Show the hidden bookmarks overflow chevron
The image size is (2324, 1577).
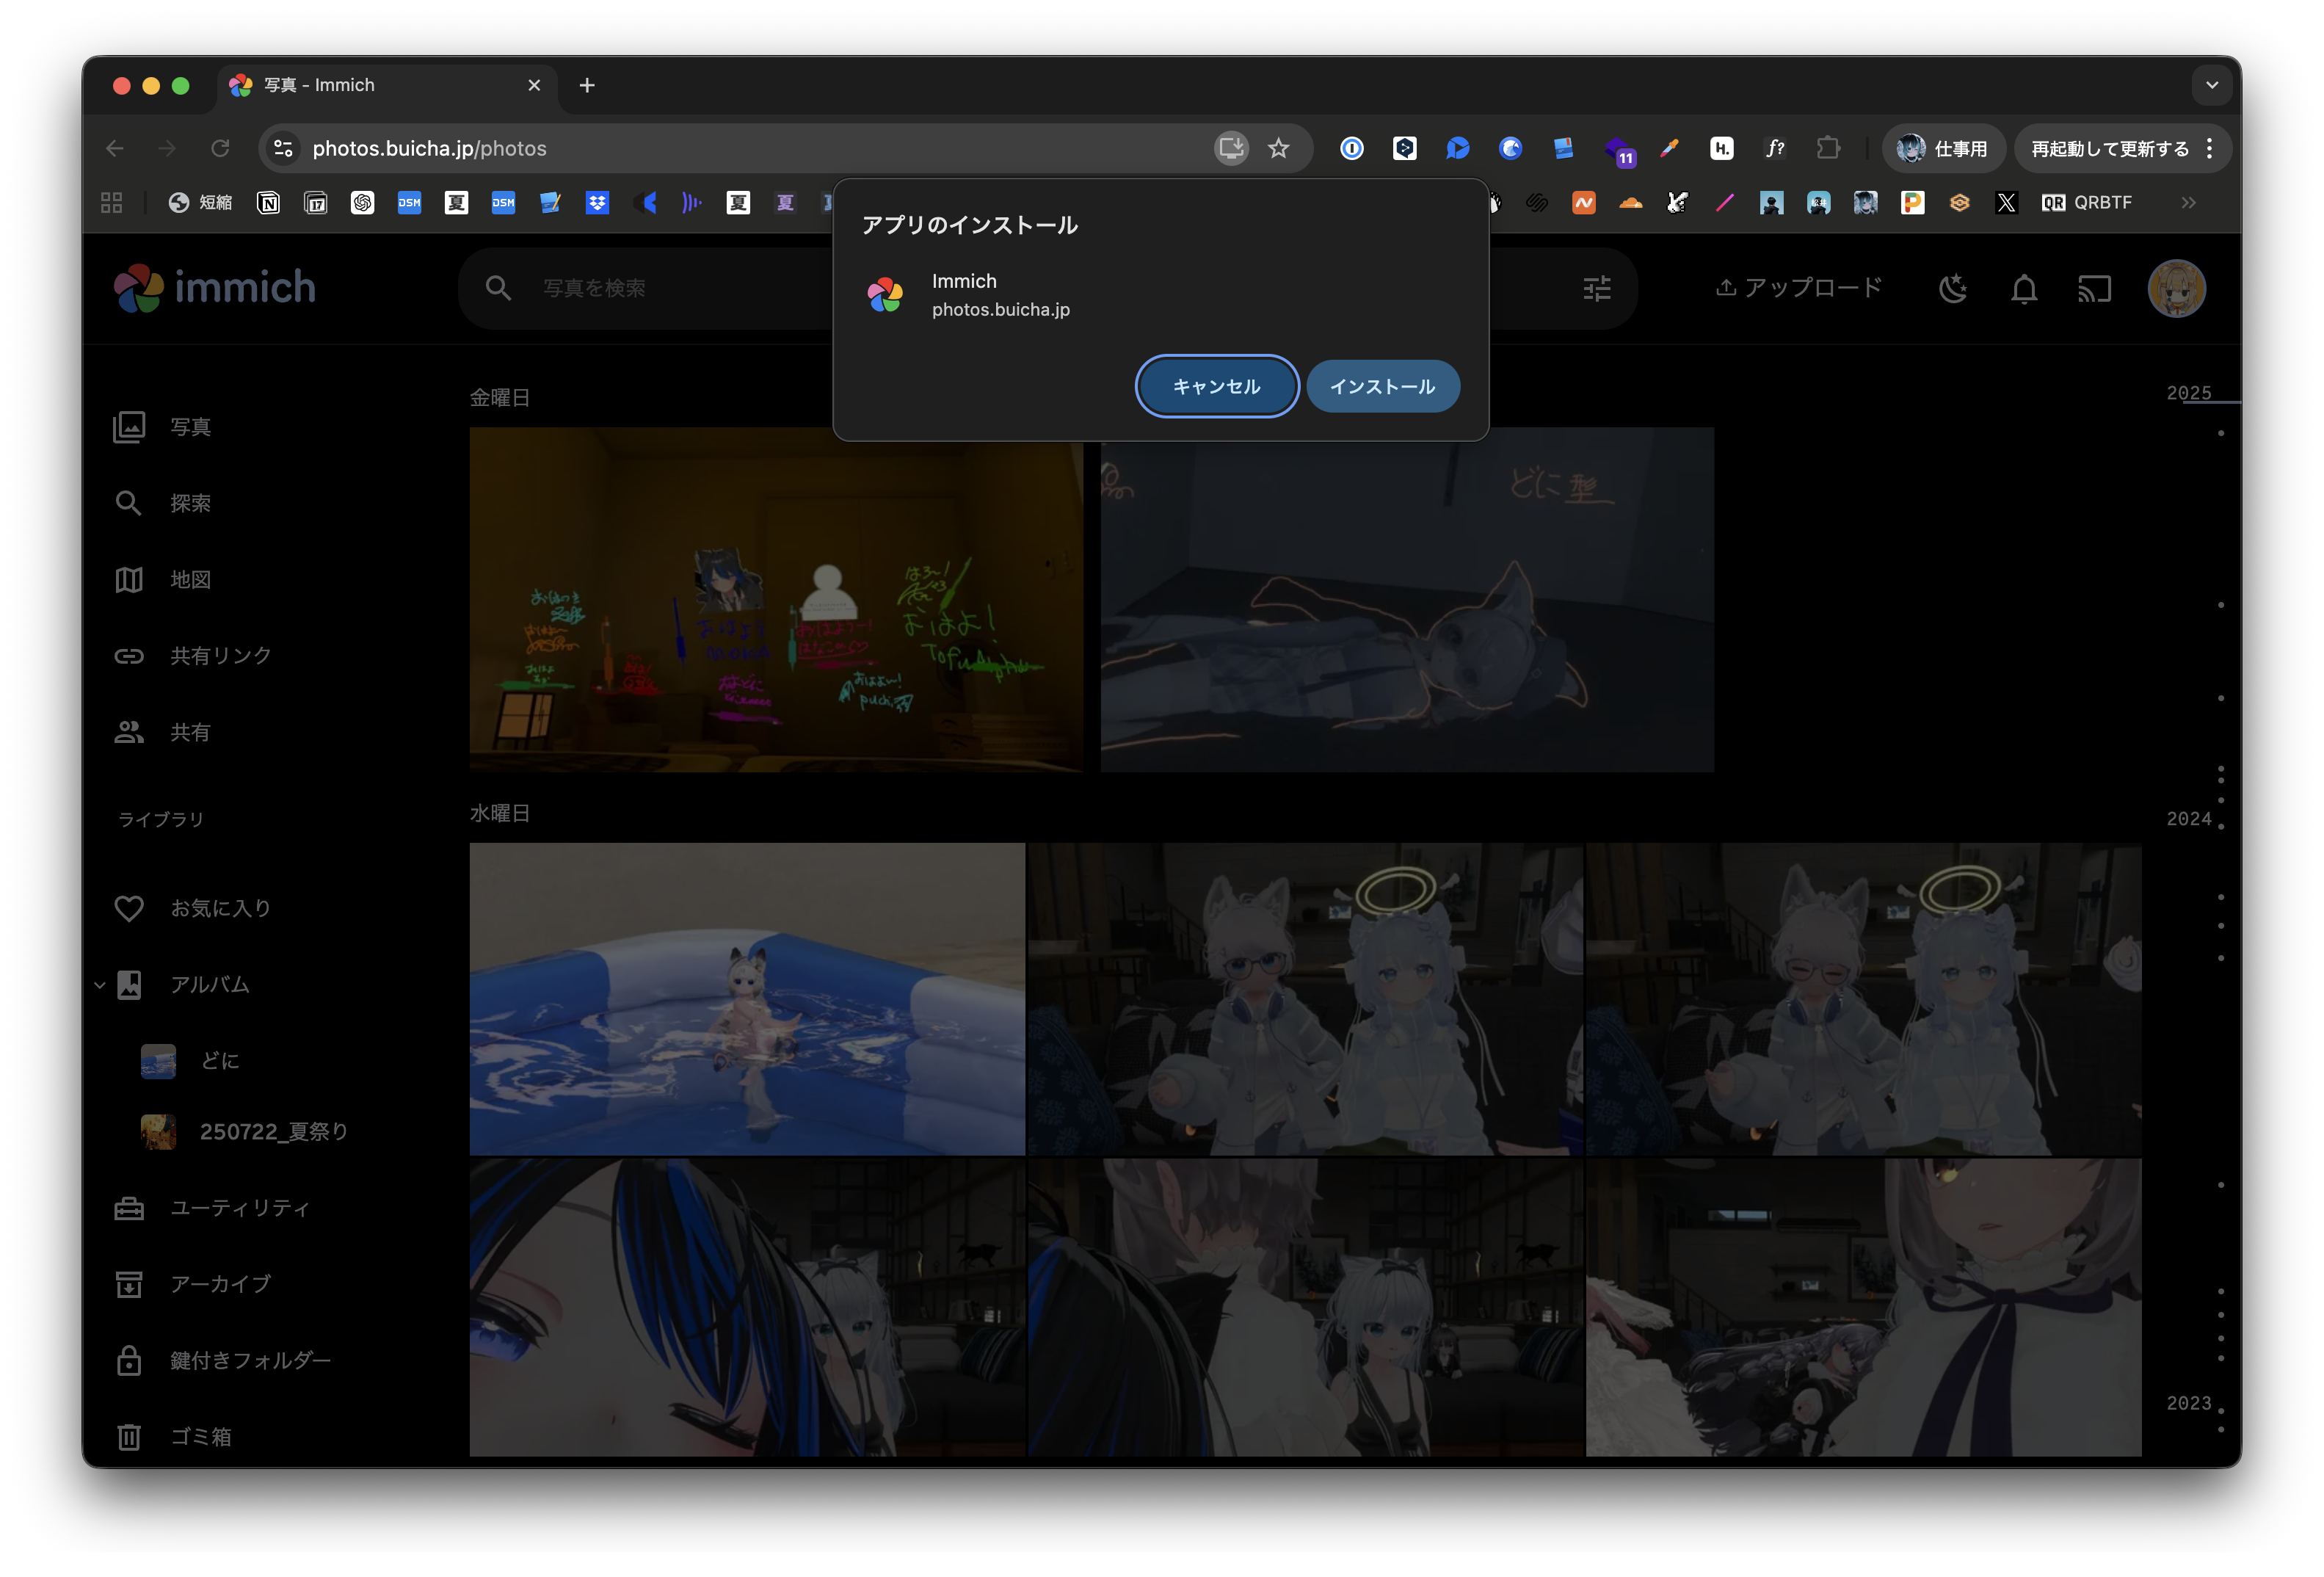coord(2188,203)
